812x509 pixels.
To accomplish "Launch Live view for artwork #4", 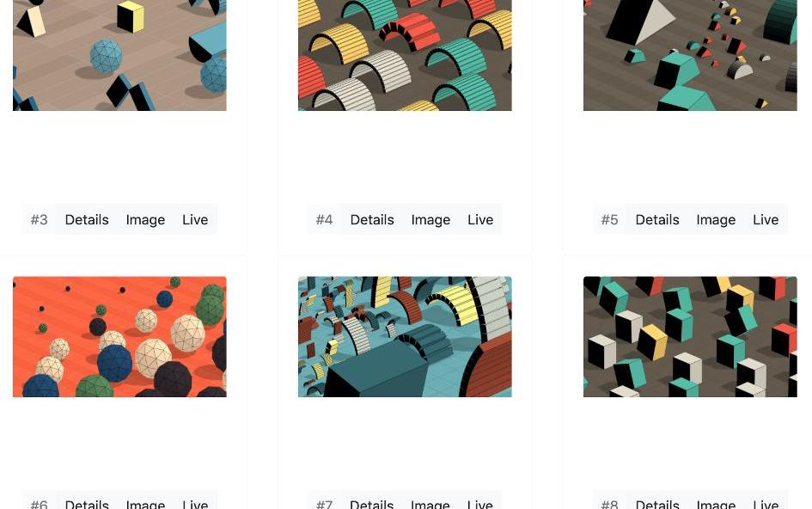I will click(480, 220).
